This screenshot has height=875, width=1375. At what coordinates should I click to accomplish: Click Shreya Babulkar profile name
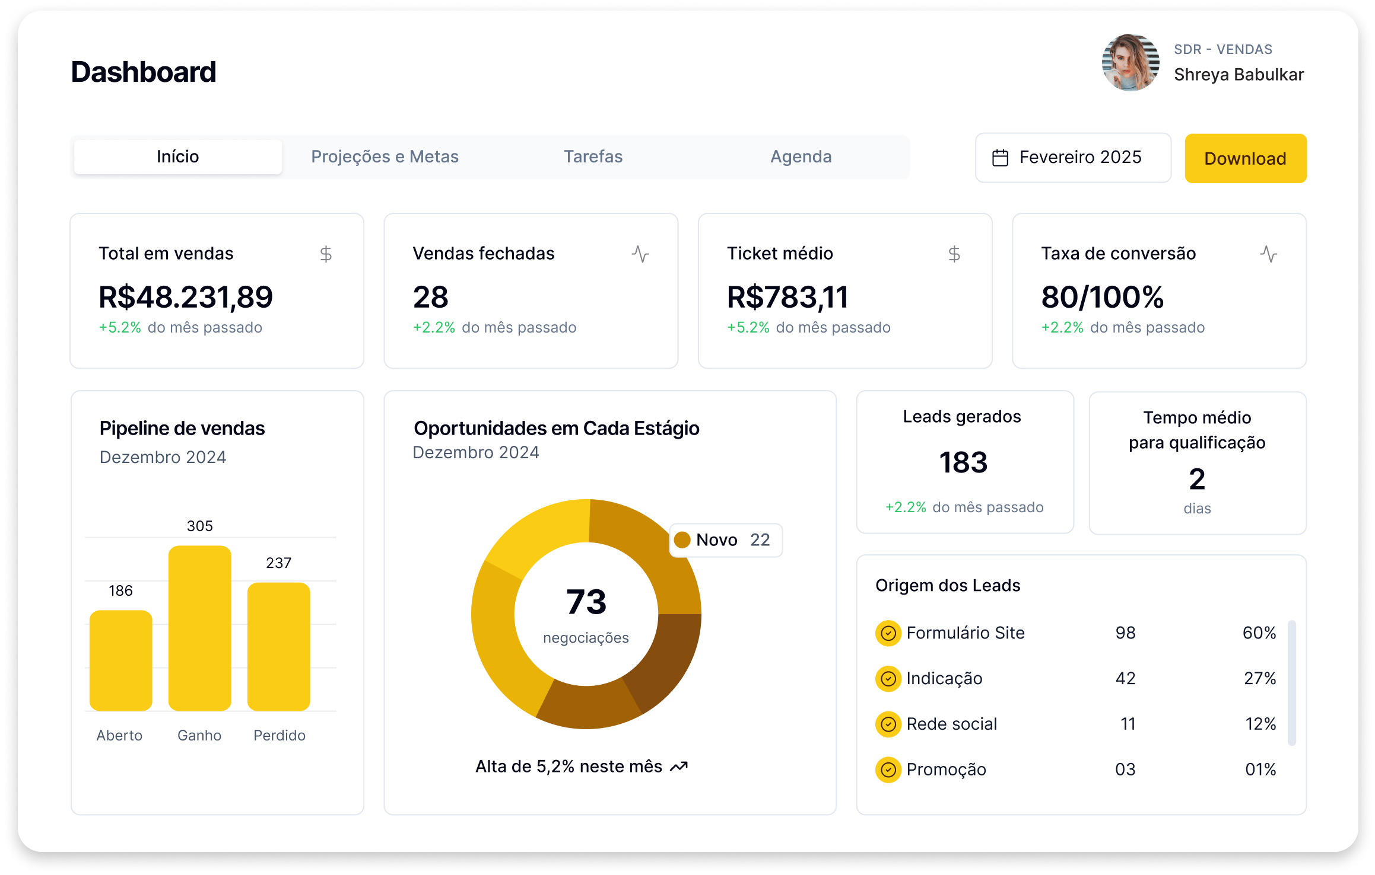[x=1239, y=75]
